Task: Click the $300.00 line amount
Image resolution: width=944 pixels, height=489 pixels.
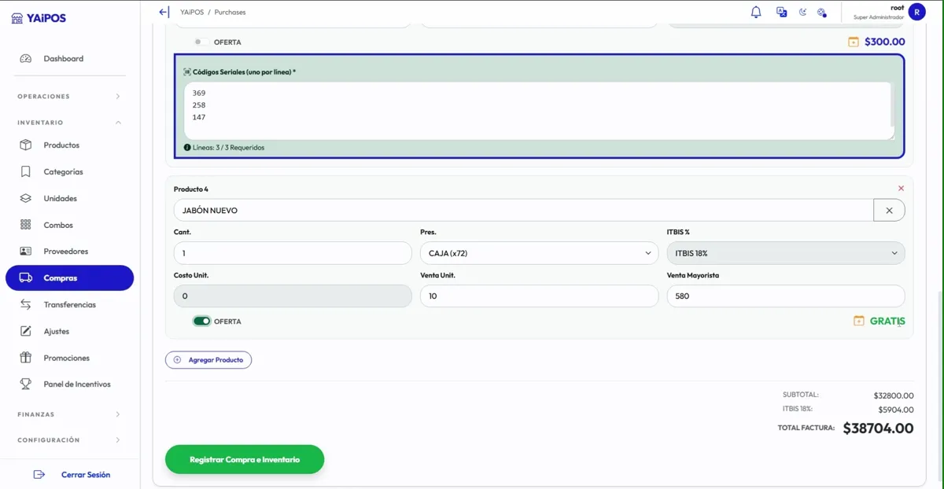Action: (x=885, y=42)
